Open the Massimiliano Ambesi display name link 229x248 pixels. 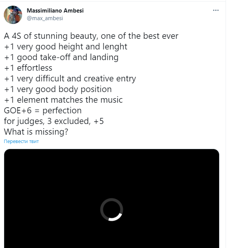tap(55, 11)
